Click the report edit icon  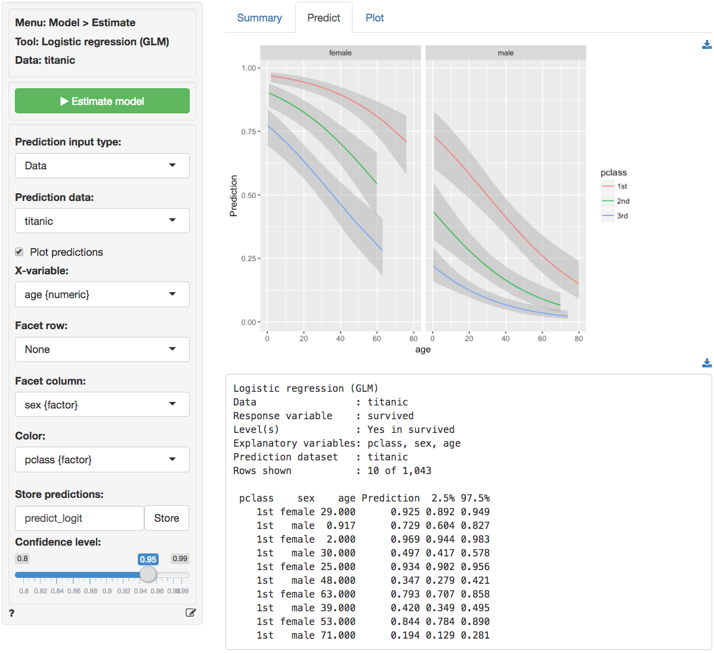click(x=190, y=612)
